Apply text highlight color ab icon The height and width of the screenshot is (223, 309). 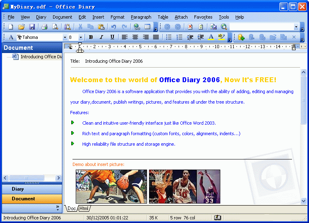coord(222,37)
